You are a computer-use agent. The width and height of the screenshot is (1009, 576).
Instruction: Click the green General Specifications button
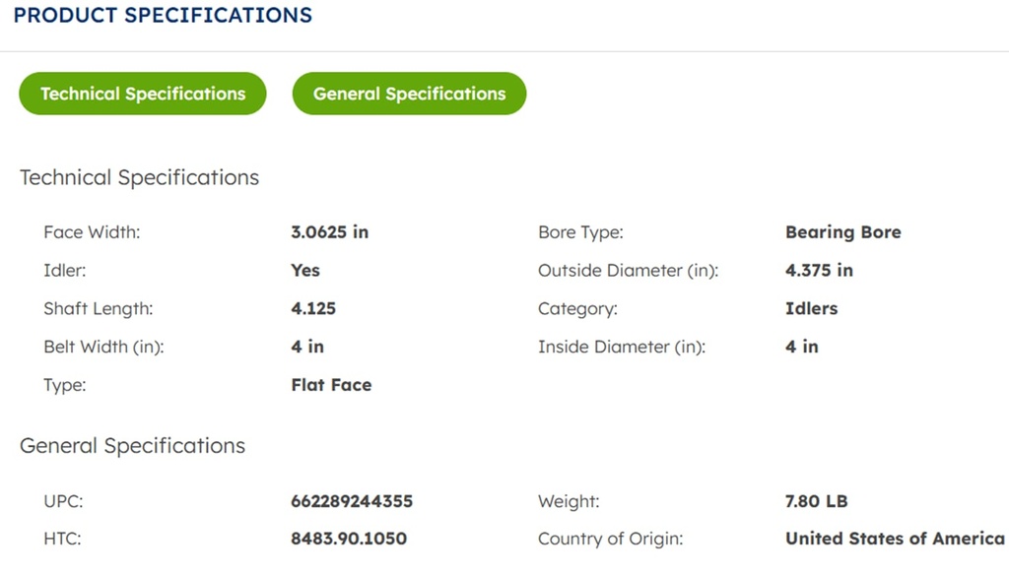click(x=409, y=94)
